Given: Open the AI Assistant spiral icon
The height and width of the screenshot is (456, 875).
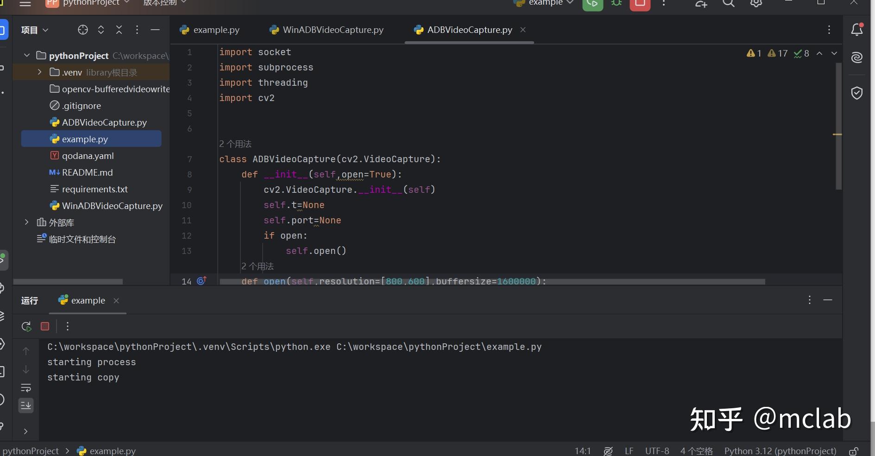Looking at the screenshot, I should (x=856, y=57).
